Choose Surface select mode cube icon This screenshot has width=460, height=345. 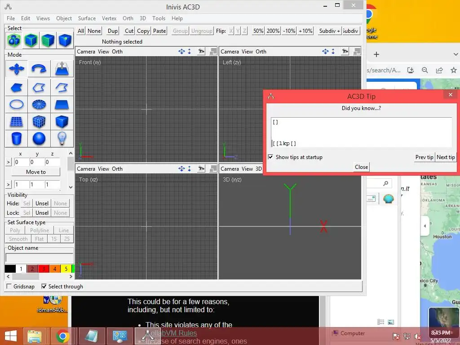(x=48, y=40)
